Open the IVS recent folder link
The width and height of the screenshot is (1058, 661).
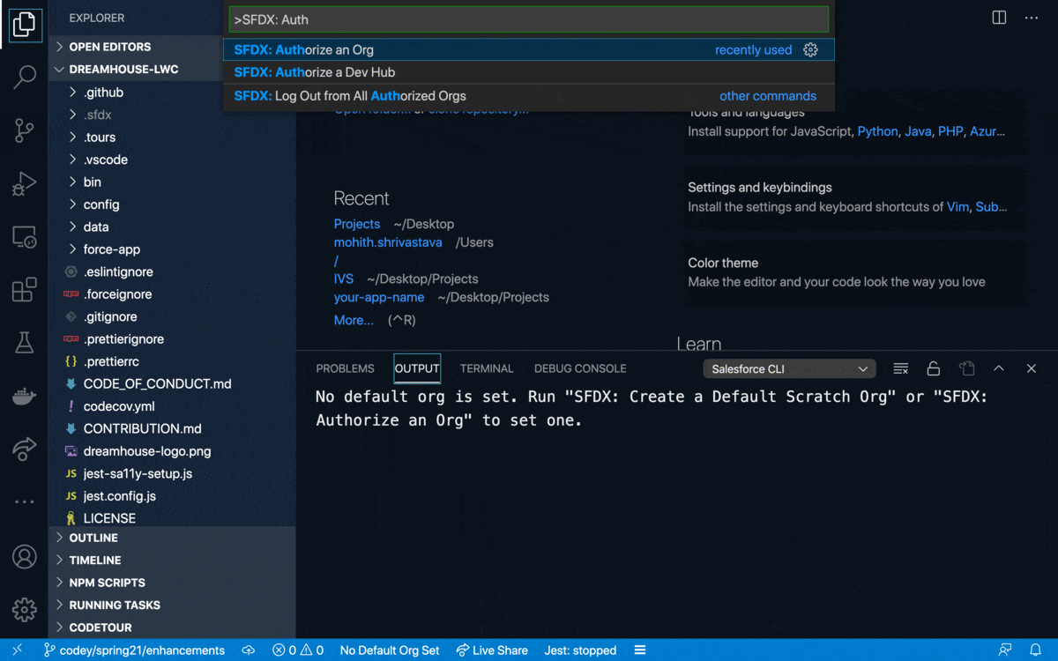344,279
